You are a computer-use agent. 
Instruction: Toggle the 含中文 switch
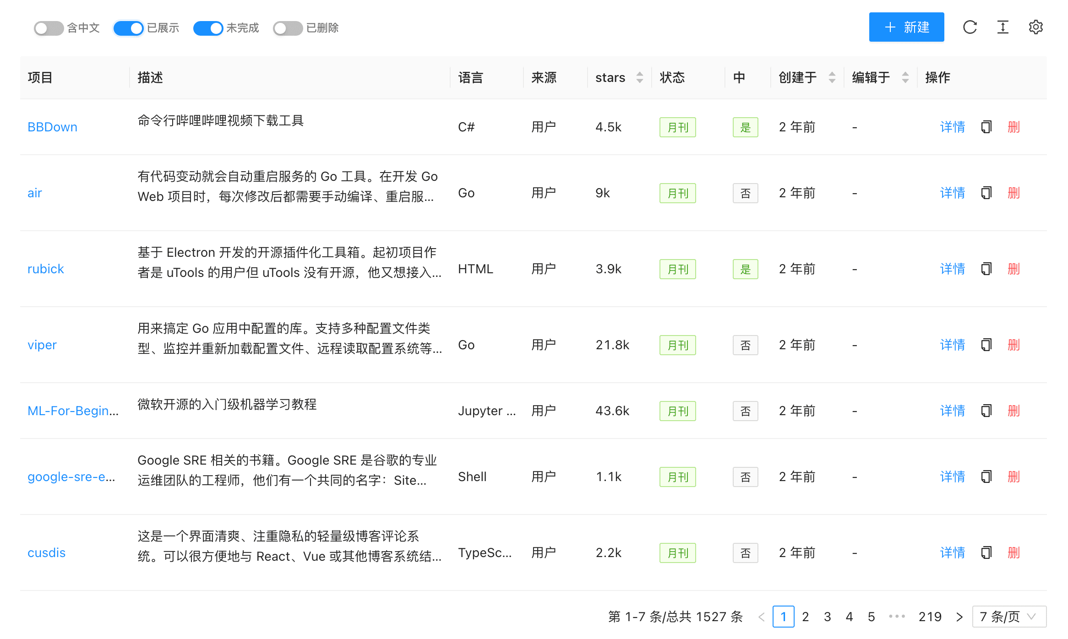coord(49,28)
